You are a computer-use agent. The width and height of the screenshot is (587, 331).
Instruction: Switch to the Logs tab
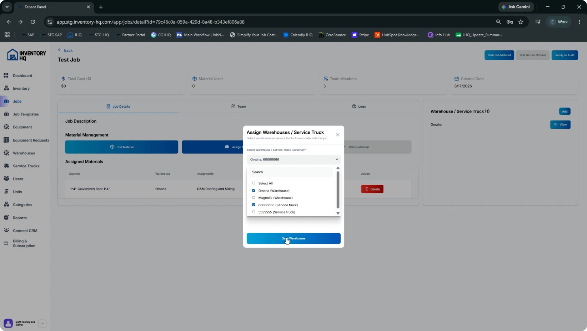(x=359, y=107)
